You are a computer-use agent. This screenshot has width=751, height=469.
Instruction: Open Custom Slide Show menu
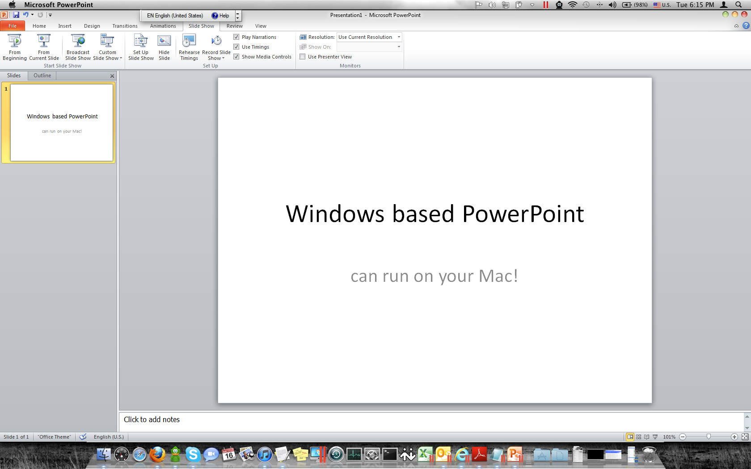tap(107, 47)
